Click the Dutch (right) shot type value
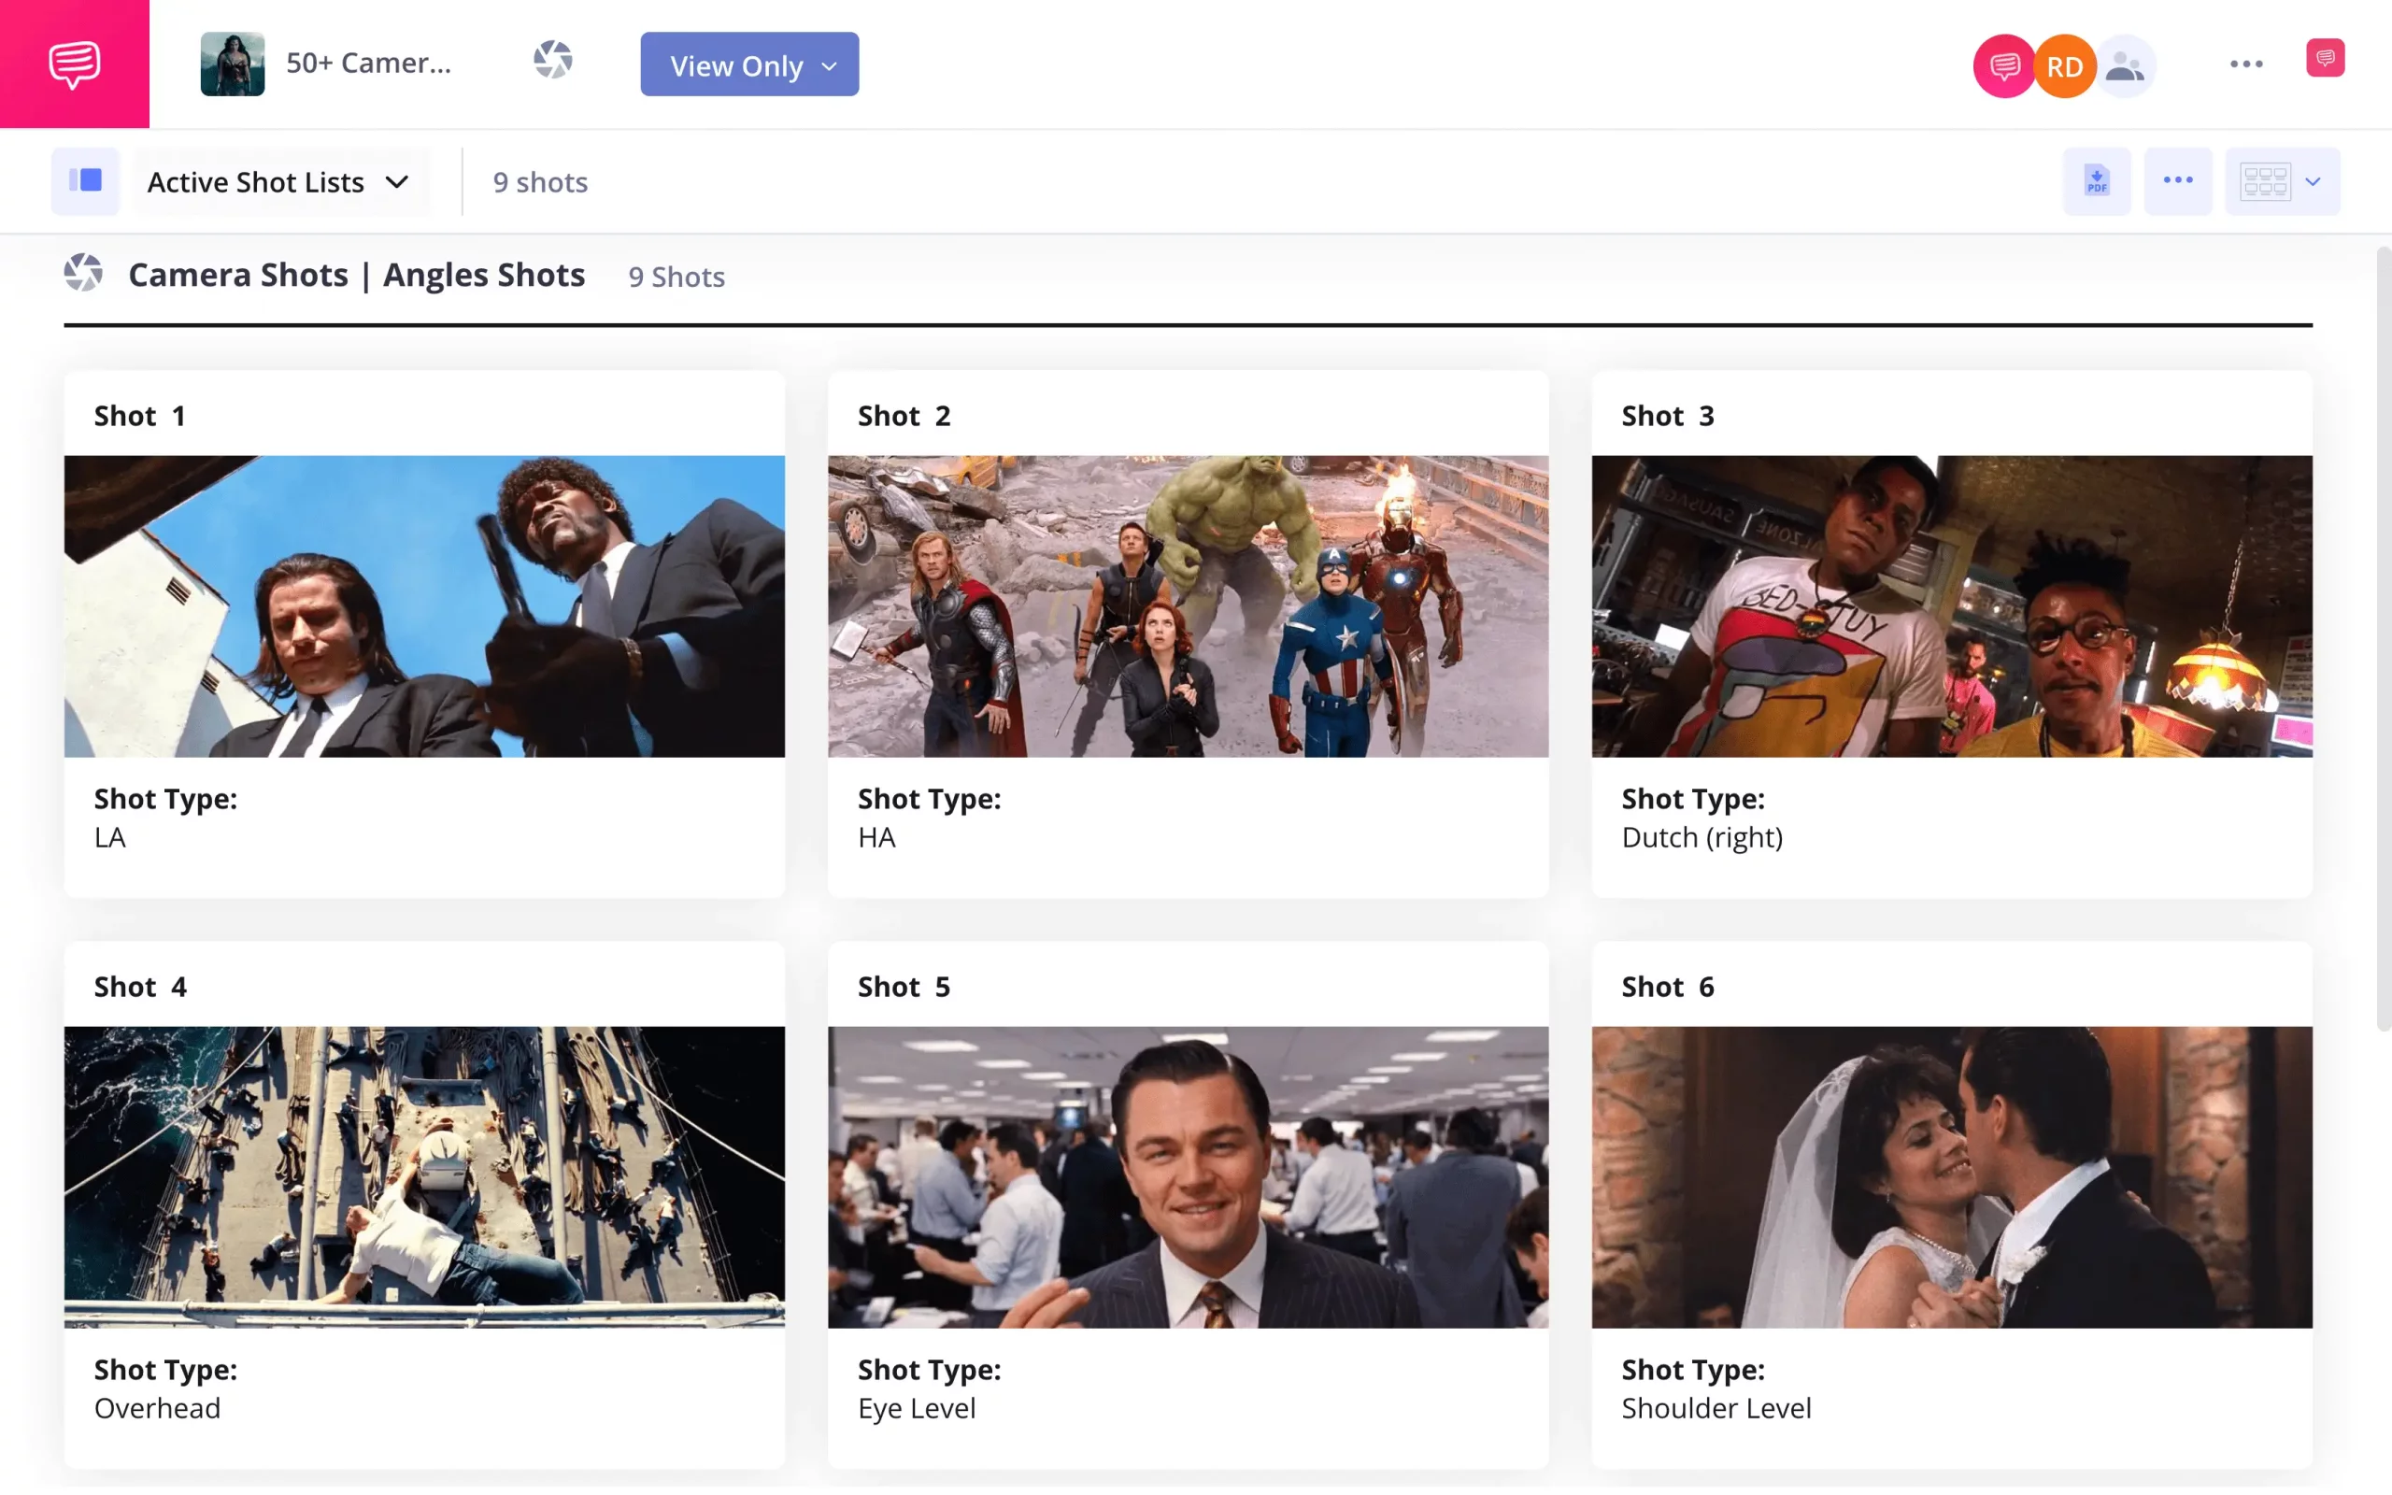The height and width of the screenshot is (1495, 2392). [1702, 837]
